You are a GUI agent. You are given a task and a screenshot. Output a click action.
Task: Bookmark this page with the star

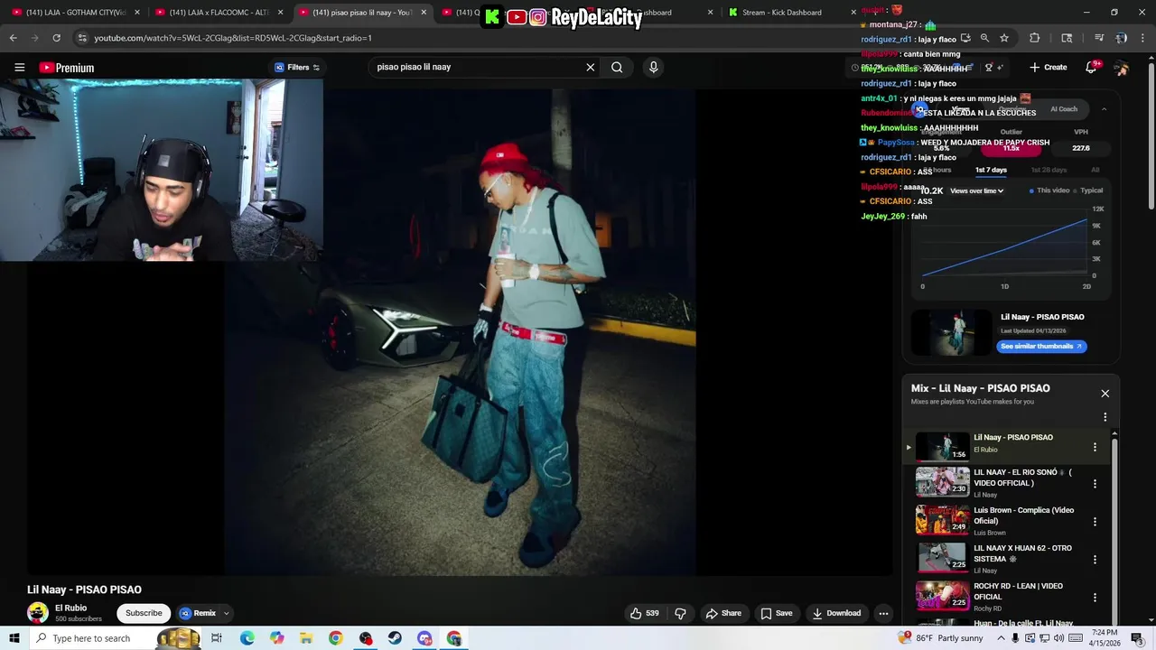1003,38
